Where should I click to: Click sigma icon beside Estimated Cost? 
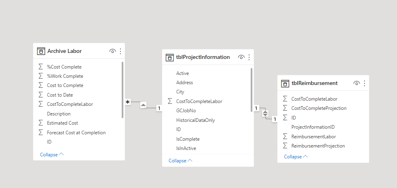(41, 123)
